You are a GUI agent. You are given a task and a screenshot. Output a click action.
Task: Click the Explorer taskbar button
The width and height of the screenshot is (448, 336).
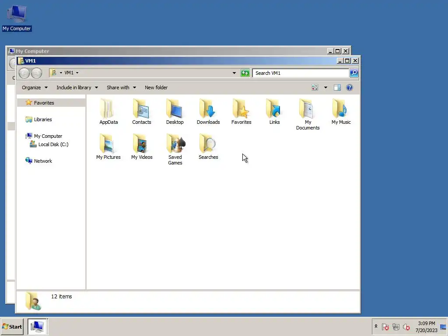pos(38,326)
